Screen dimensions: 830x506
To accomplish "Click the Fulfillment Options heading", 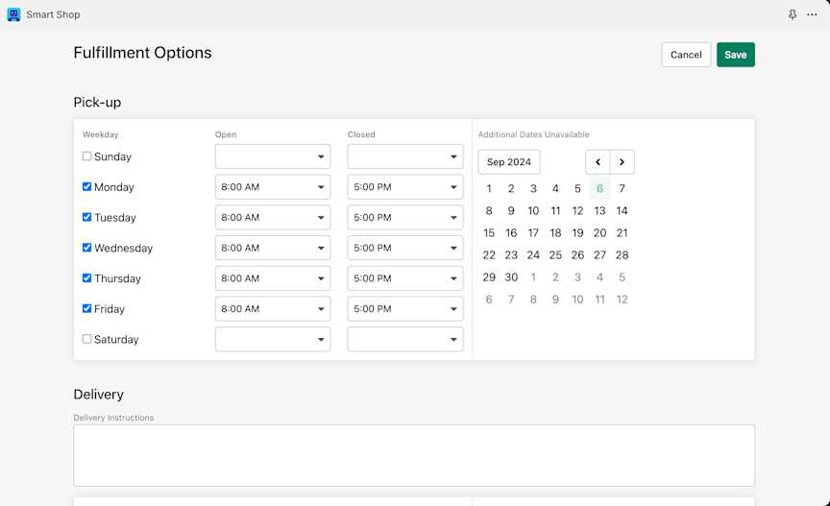I will click(x=142, y=53).
